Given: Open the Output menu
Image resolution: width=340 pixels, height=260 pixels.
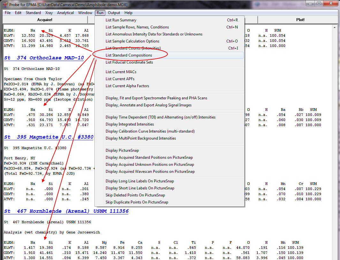Looking at the screenshot, I should coord(114,13).
